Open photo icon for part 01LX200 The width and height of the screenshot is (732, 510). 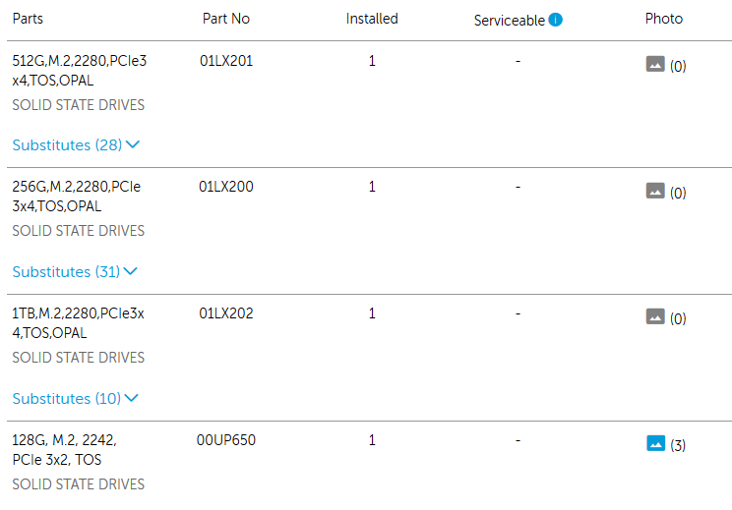[655, 191]
